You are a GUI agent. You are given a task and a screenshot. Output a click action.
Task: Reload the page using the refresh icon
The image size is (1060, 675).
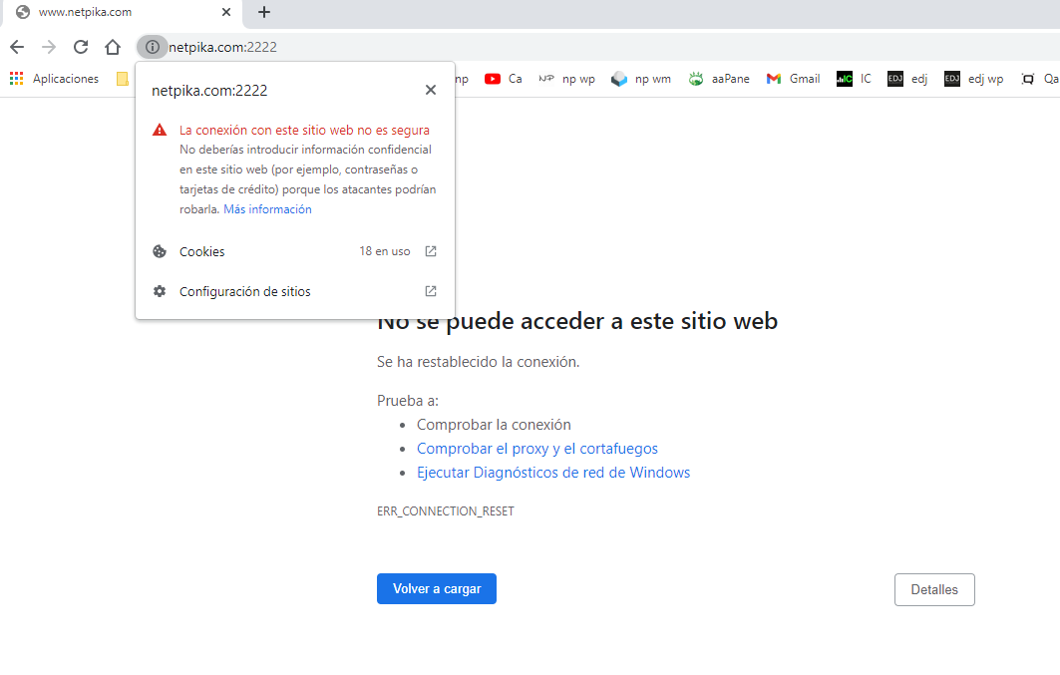[81, 47]
